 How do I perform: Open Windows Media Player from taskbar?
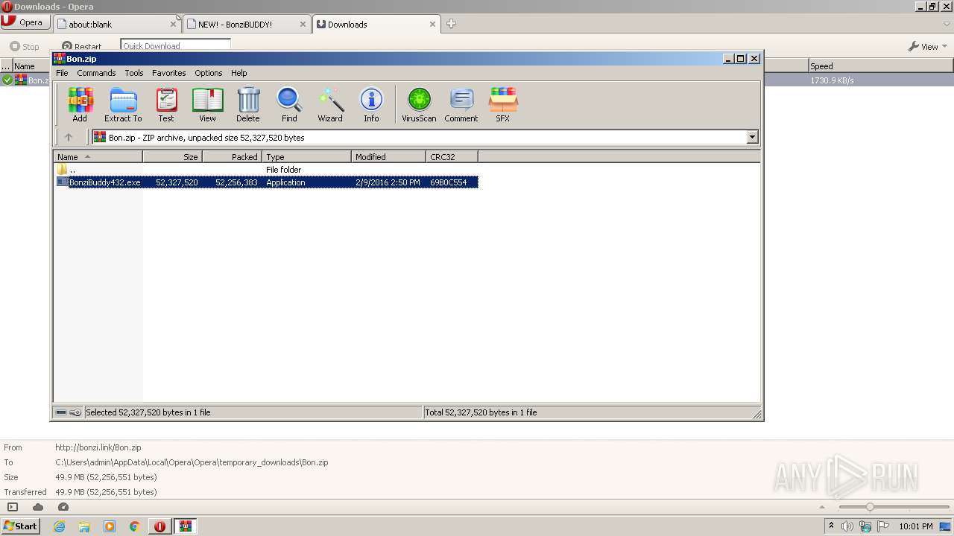(110, 526)
